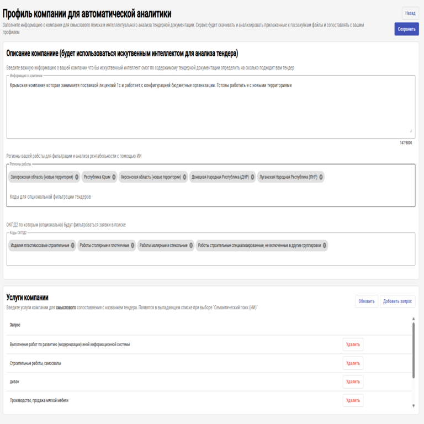Remove the Луганская Народная Республика chip

(x=321, y=177)
